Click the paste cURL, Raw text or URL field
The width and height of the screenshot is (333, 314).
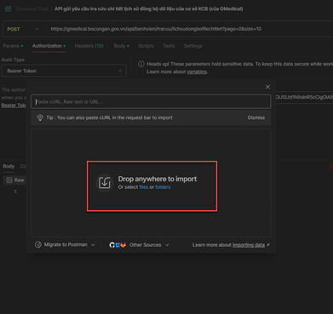pyautogui.click(x=151, y=101)
